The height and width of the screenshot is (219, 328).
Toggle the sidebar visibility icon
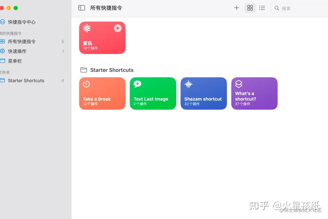click(81, 8)
